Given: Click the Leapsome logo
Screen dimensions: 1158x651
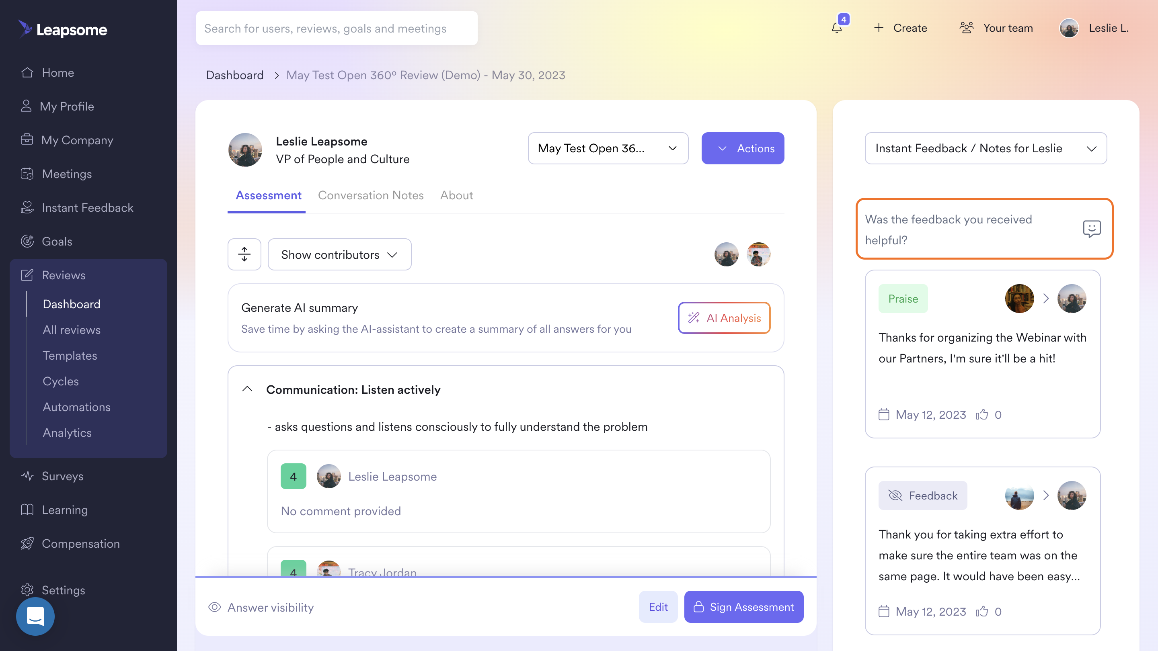Looking at the screenshot, I should tap(62, 29).
